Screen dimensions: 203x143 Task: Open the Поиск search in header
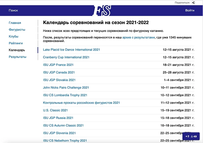(x=13, y=11)
